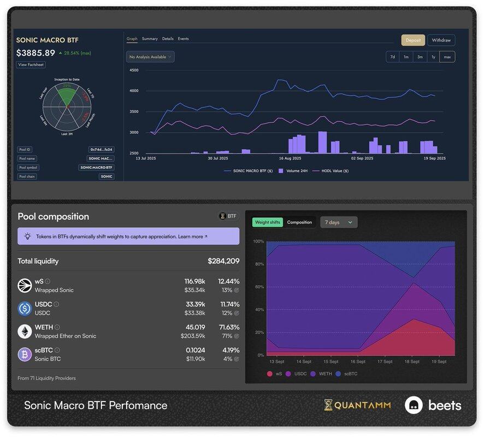Click the Total liquidity $284,209 value

coord(223,261)
